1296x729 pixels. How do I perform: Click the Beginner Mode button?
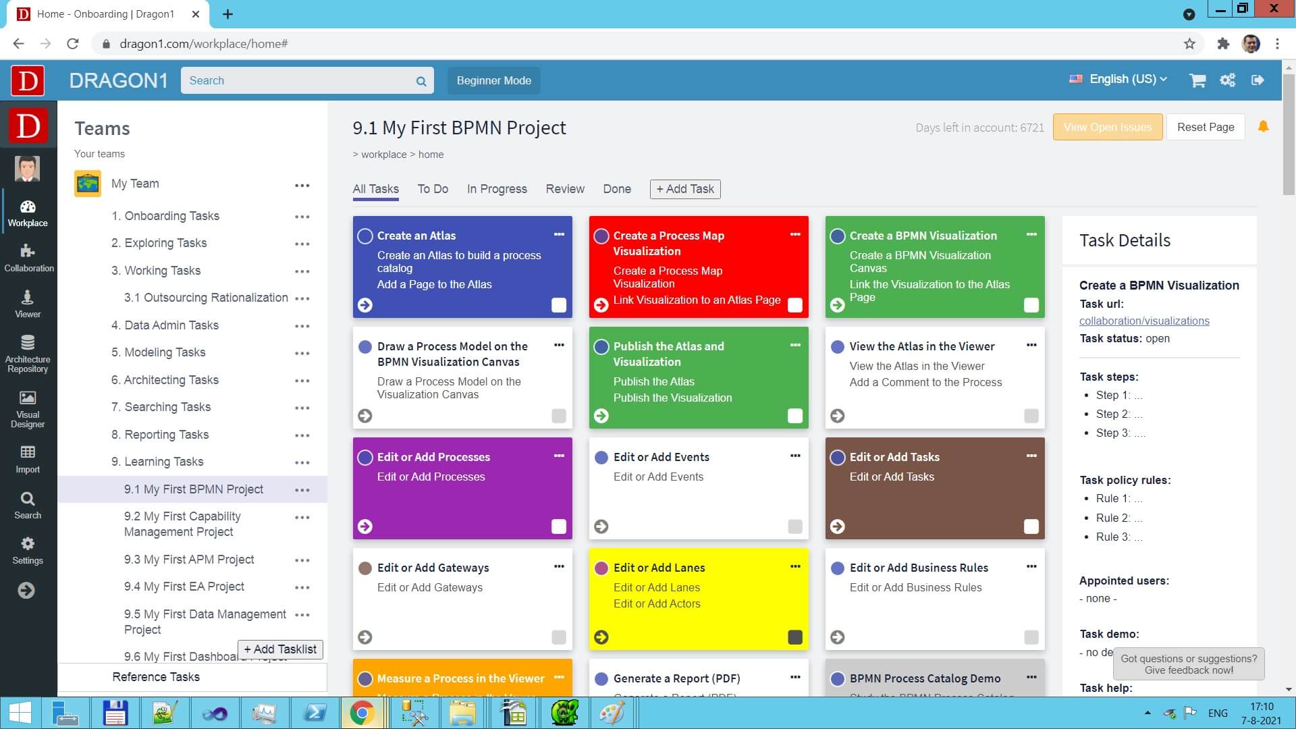493,80
